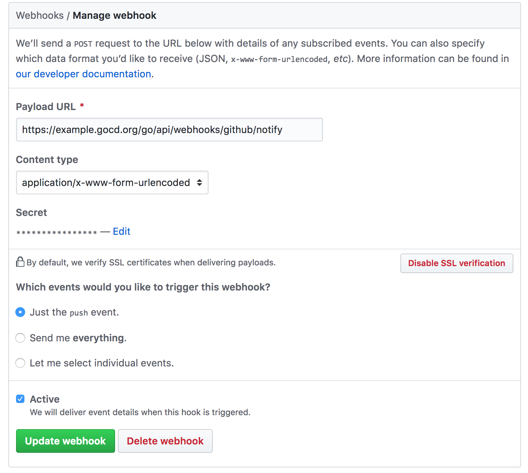Click the "Delete webhook" button

click(x=165, y=441)
